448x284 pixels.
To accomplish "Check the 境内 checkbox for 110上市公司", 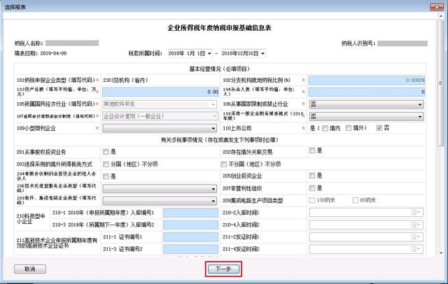I will click(x=325, y=128).
